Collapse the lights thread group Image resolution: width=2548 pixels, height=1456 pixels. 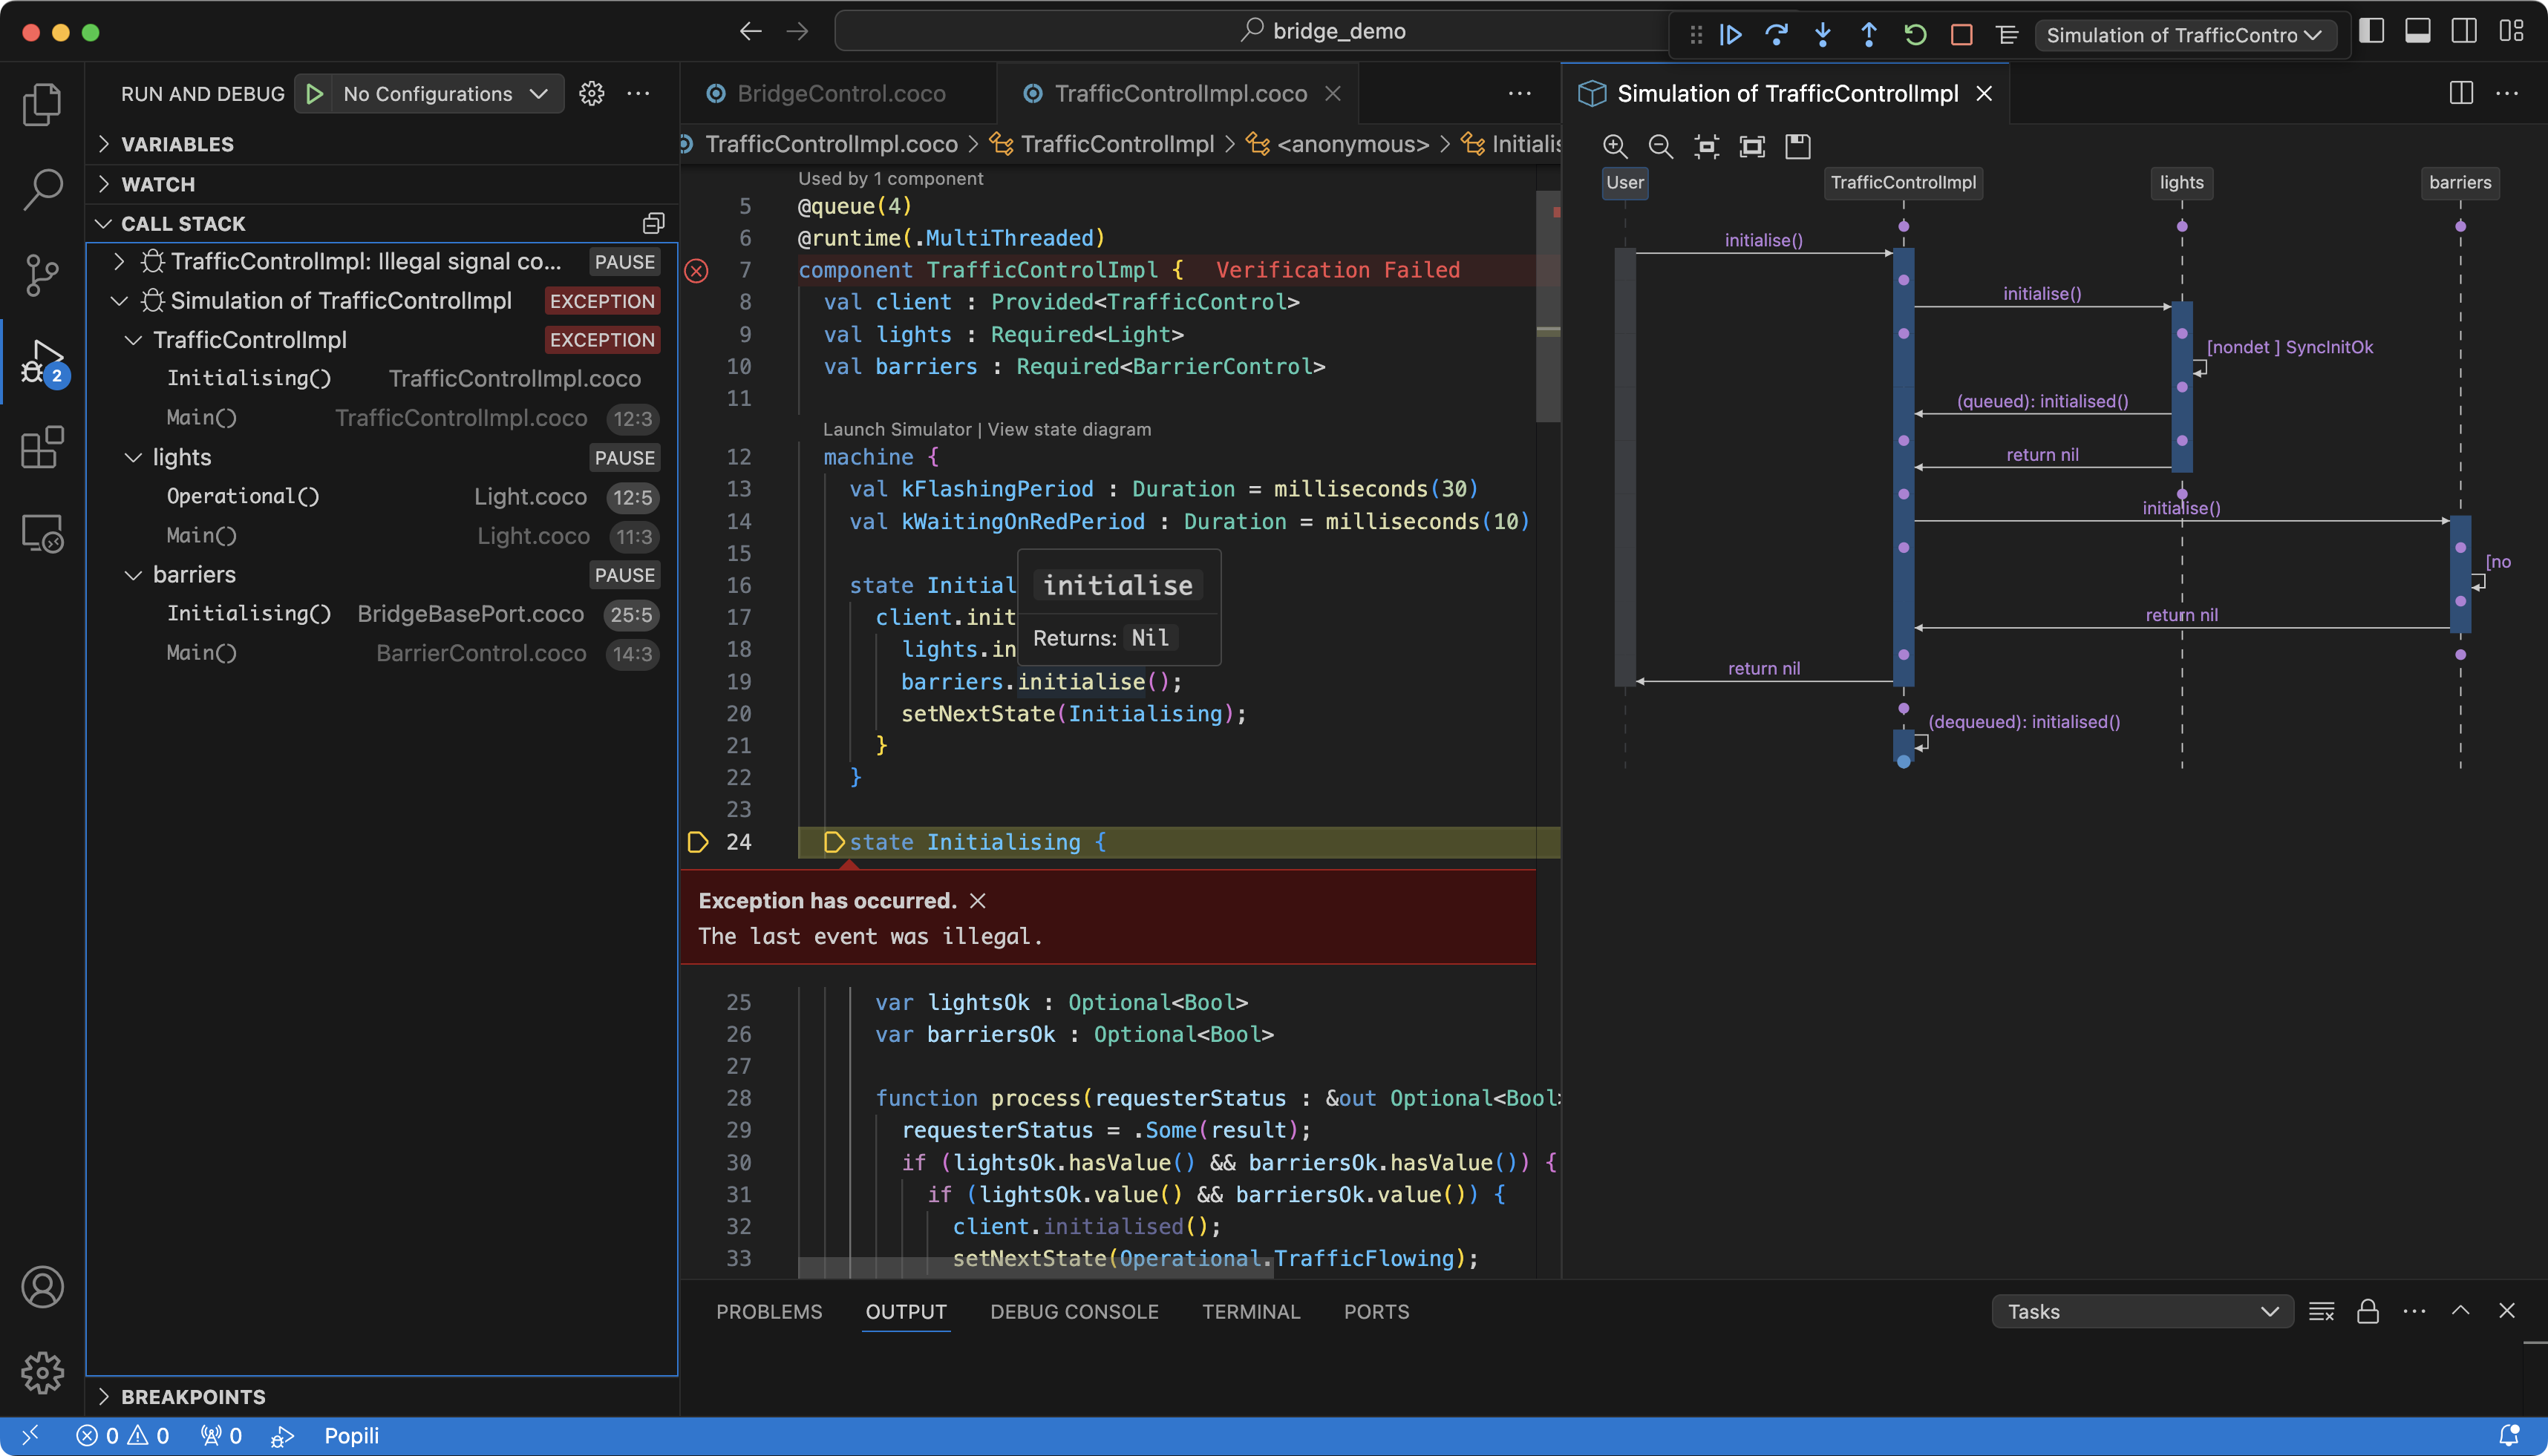tap(133, 457)
